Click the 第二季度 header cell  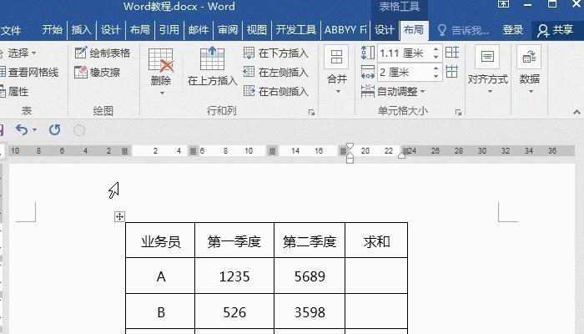click(x=310, y=240)
